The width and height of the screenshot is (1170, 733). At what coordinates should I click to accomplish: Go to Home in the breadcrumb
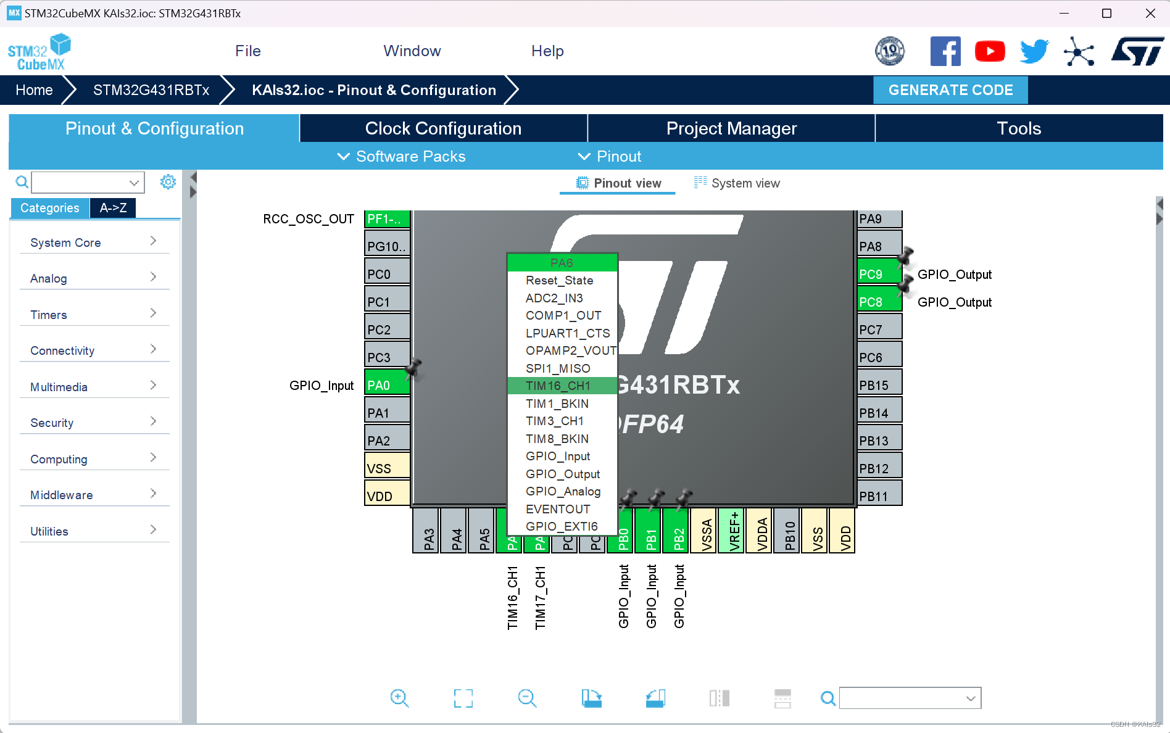(x=34, y=90)
